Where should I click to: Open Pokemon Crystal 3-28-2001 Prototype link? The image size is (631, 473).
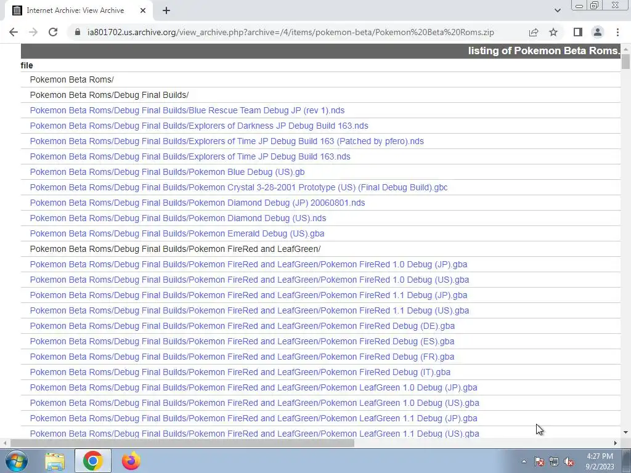(238, 187)
